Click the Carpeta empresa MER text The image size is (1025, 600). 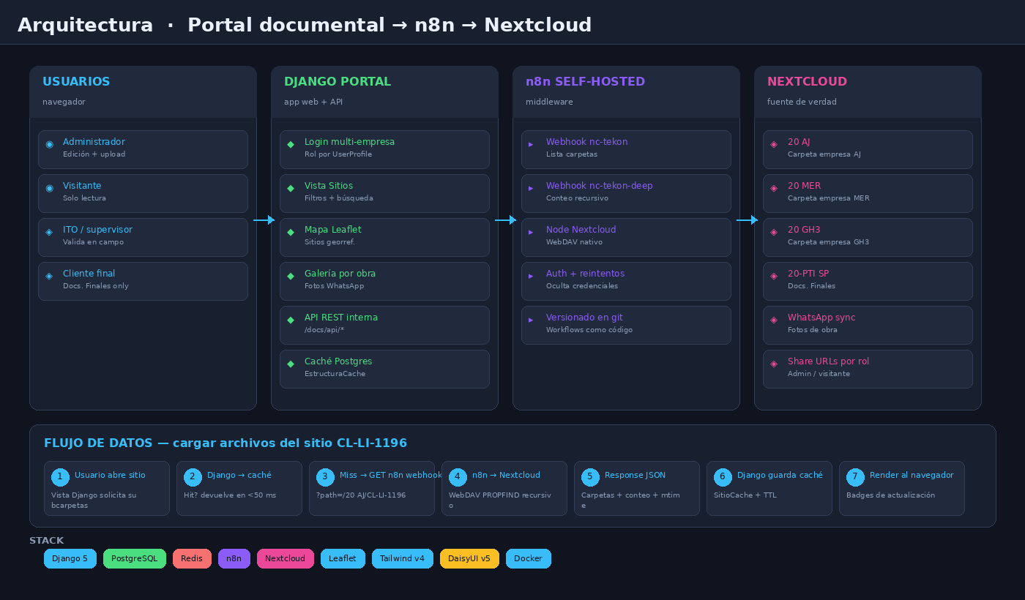829,198
